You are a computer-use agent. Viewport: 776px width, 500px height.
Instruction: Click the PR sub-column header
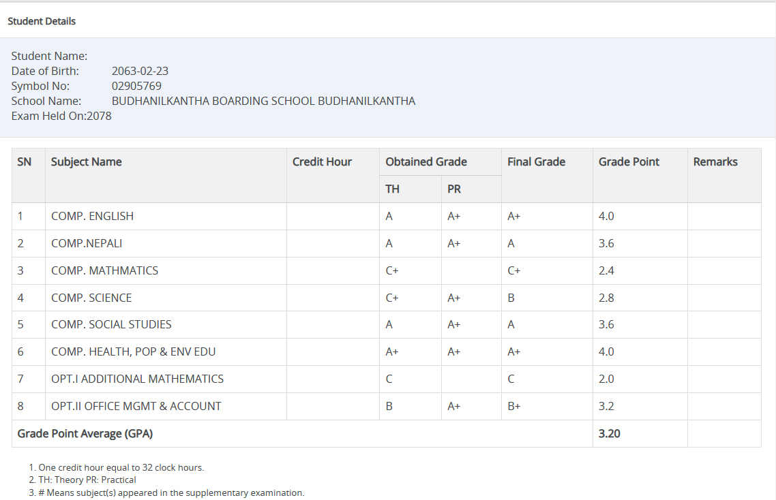coord(454,189)
